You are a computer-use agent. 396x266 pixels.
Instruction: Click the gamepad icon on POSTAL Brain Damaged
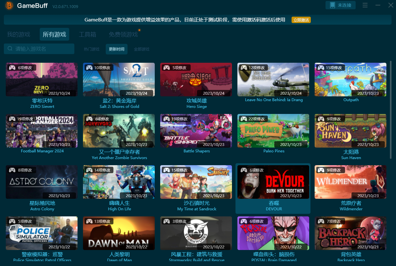tap(244, 221)
